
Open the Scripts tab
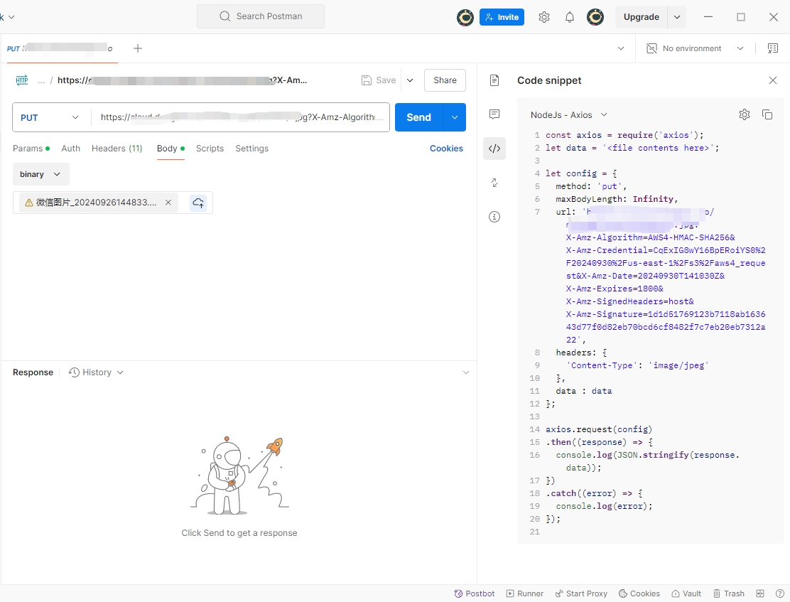[x=210, y=149]
